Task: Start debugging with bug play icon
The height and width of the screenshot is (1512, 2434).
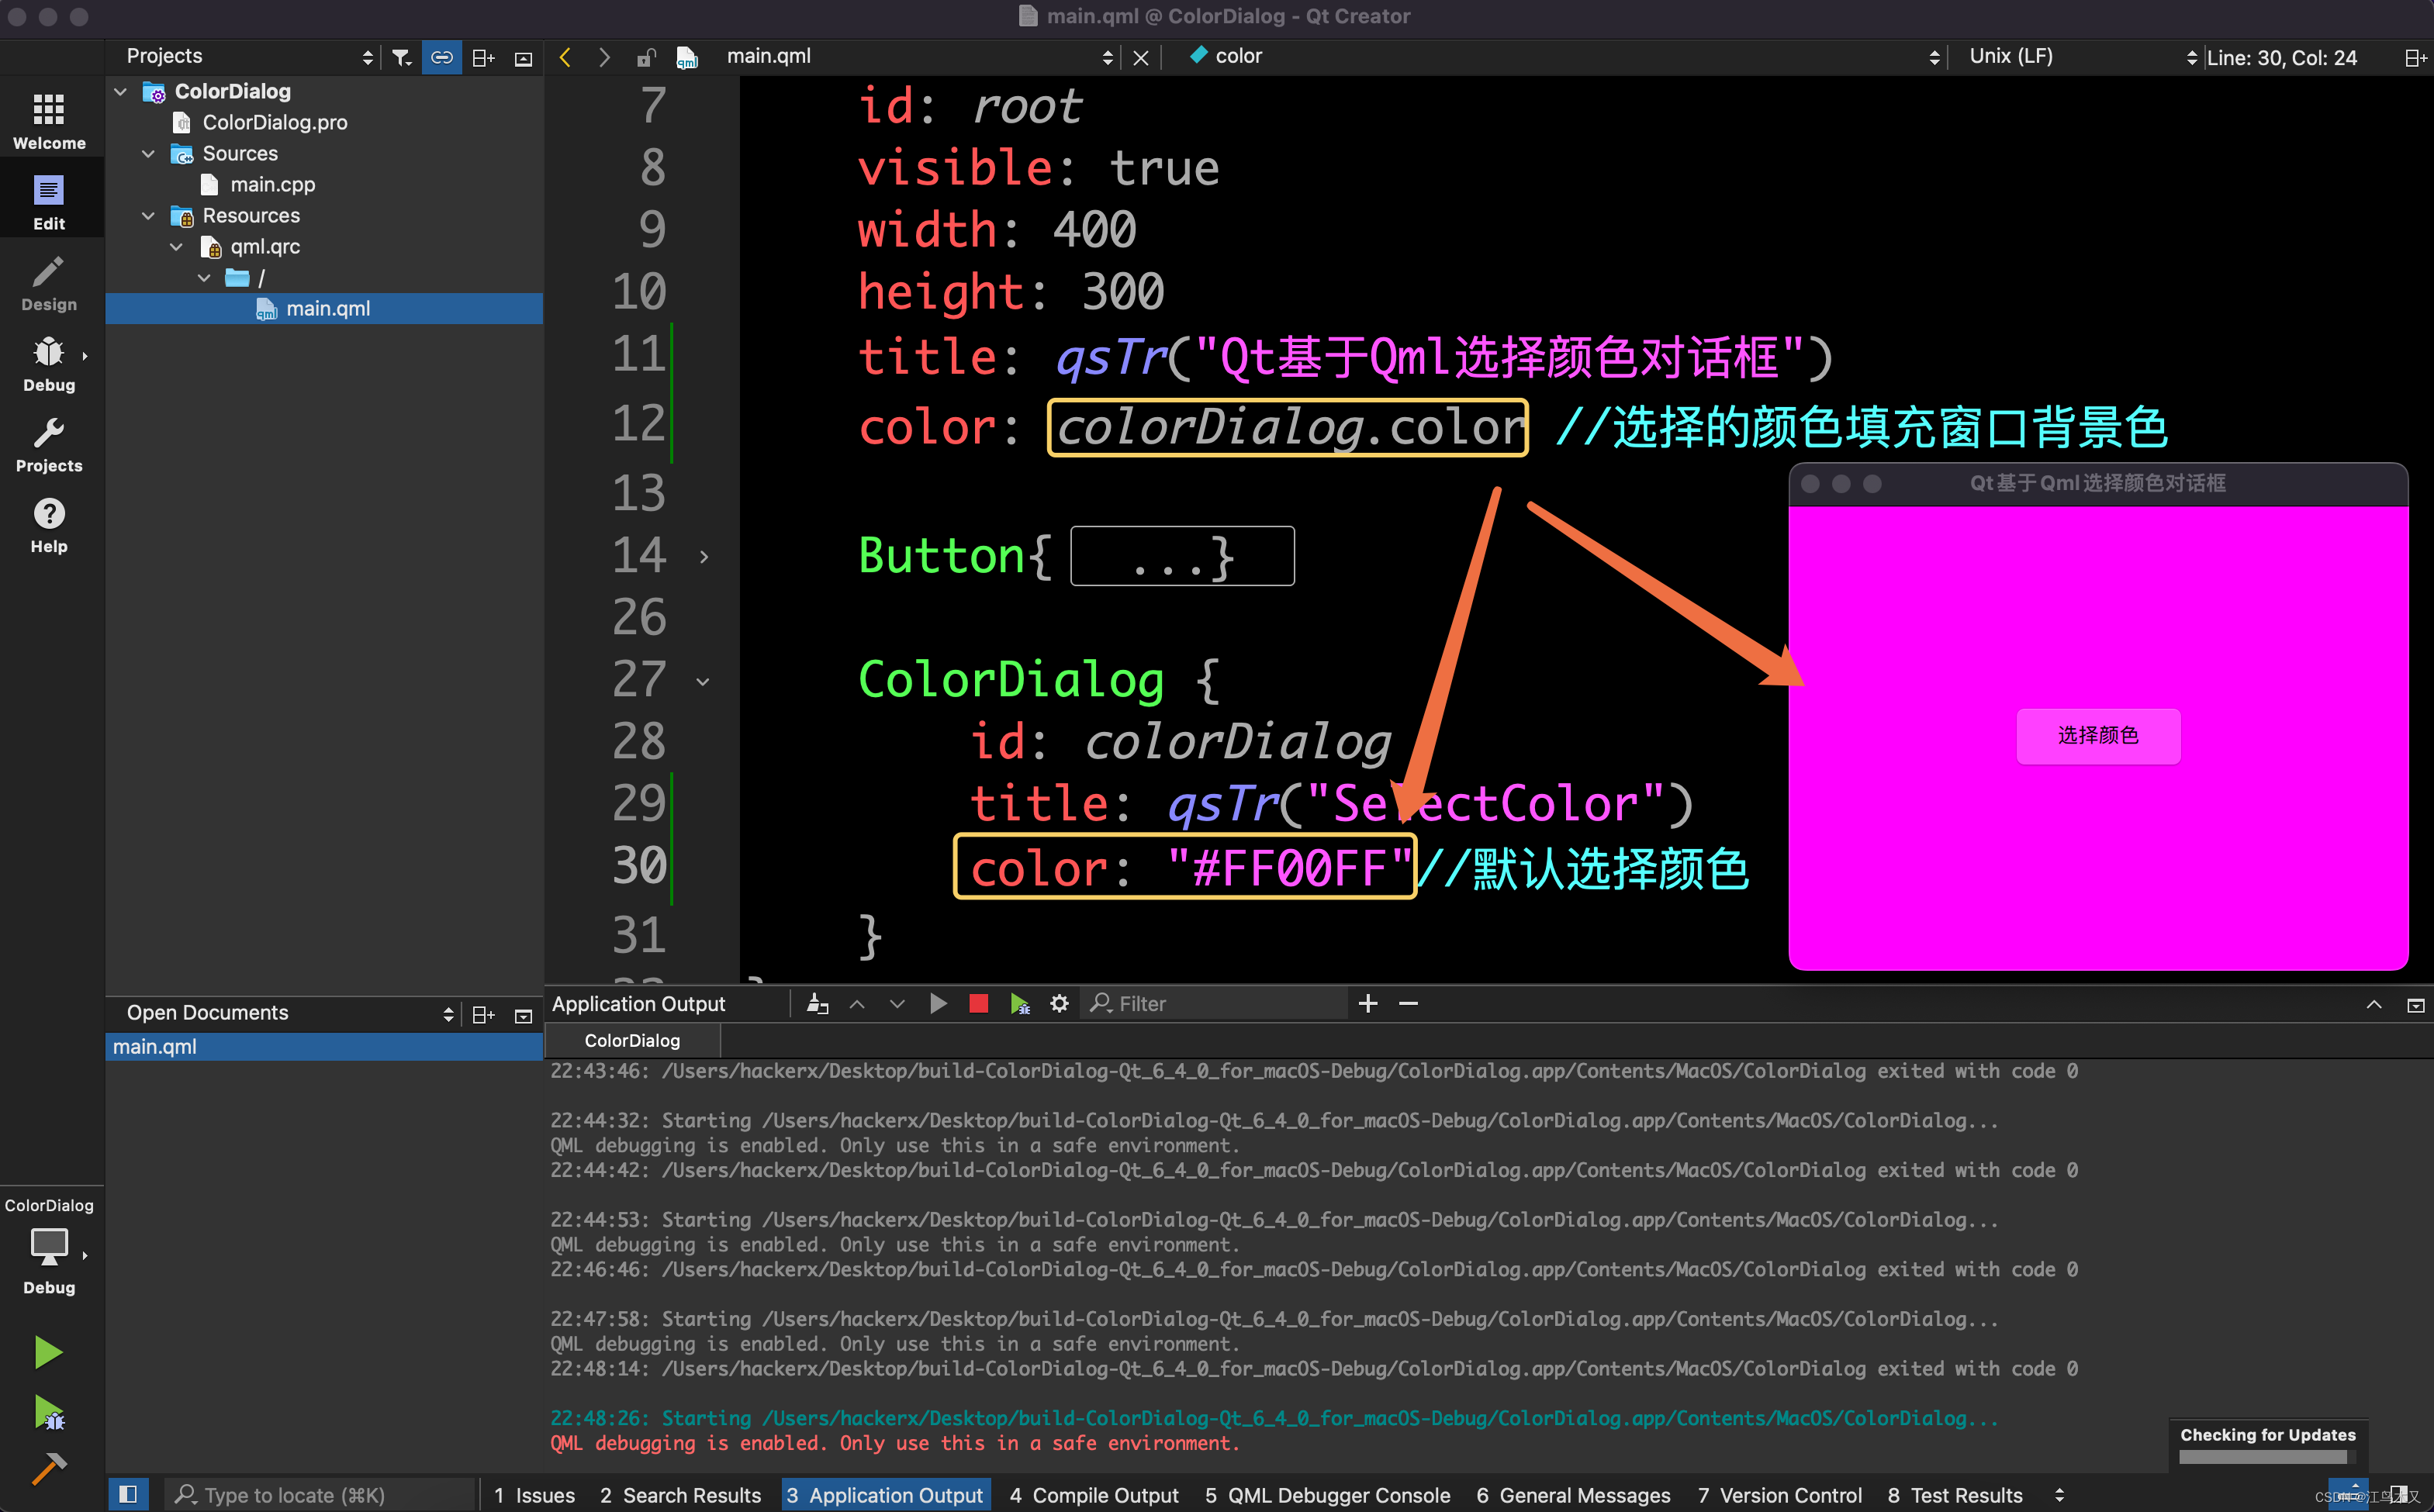Action: pyautogui.click(x=49, y=1411)
